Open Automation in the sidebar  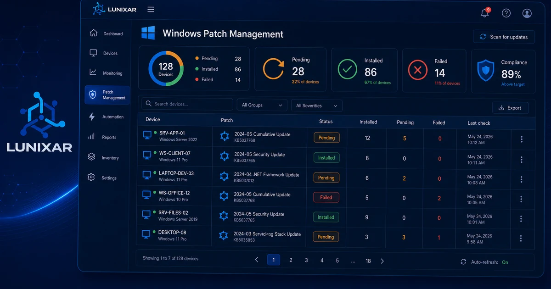point(107,117)
